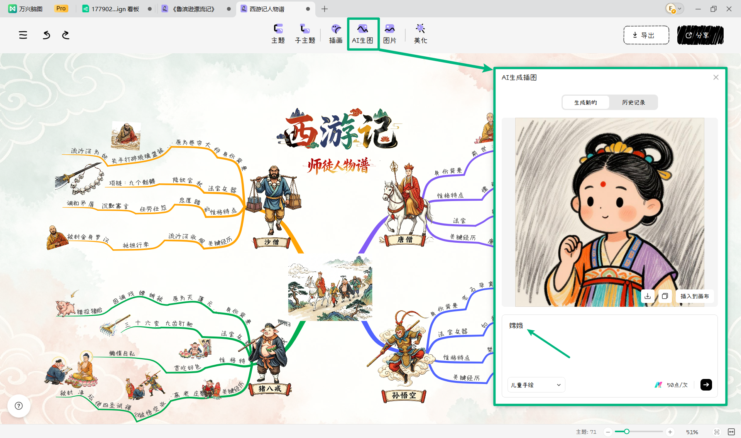This screenshot has width=741, height=438.
Task: Select the 九齿钉耙 node
Action: (179, 323)
